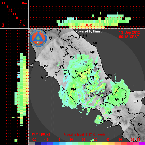
Task: Click the yellow 40 dBZ color swatch
Action: click(x=105, y=143)
